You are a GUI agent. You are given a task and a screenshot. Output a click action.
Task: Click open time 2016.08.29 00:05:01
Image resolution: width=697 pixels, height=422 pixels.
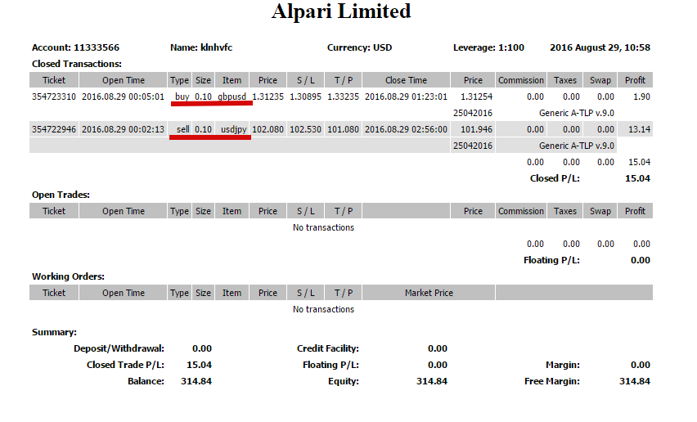pyautogui.click(x=124, y=97)
